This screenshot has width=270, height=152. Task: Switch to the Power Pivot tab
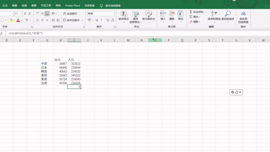[73, 5]
